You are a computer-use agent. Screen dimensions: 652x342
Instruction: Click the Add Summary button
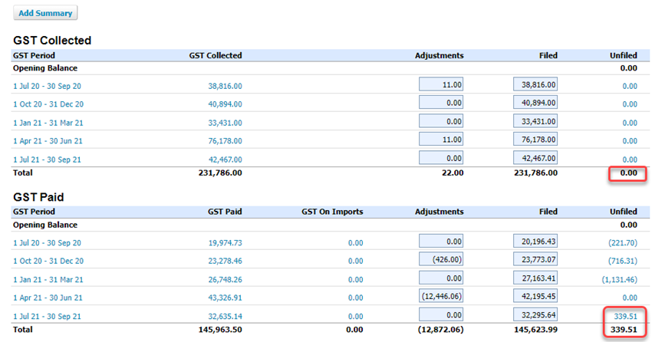tap(45, 13)
